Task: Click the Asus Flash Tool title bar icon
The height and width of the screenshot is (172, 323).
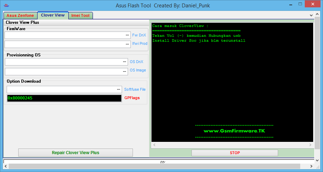Action: 6,5
